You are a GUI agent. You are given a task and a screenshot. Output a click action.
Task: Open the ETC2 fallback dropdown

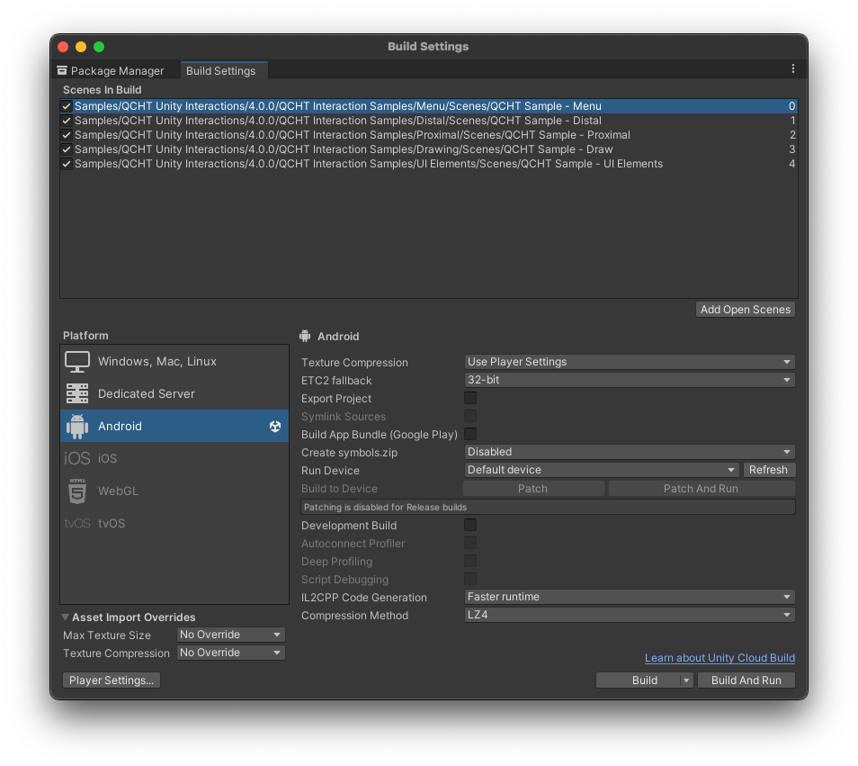(x=630, y=380)
